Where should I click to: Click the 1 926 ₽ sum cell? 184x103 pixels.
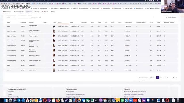click(x=159, y=70)
